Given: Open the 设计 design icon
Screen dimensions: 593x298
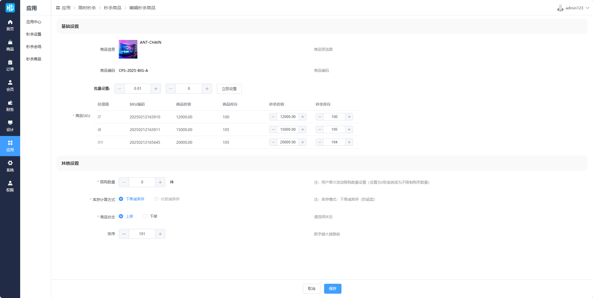Looking at the screenshot, I should pyautogui.click(x=10, y=123).
